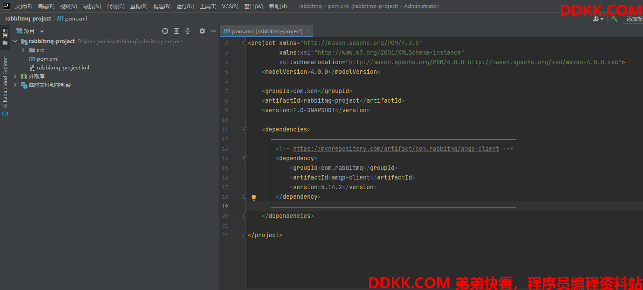
Task: Click rabbitmq-project in the navigation breadcrumb
Action: [28, 19]
